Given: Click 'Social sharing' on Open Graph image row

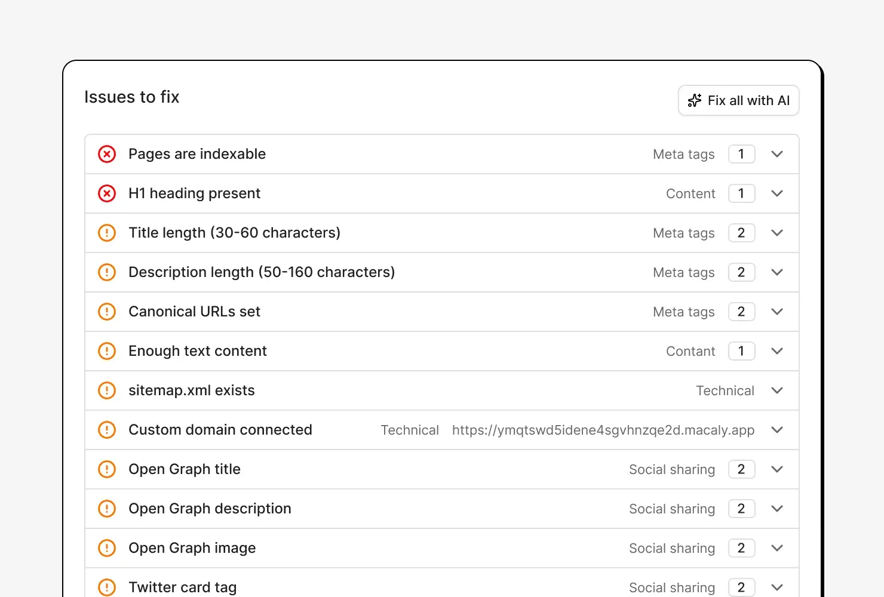Looking at the screenshot, I should click(672, 548).
